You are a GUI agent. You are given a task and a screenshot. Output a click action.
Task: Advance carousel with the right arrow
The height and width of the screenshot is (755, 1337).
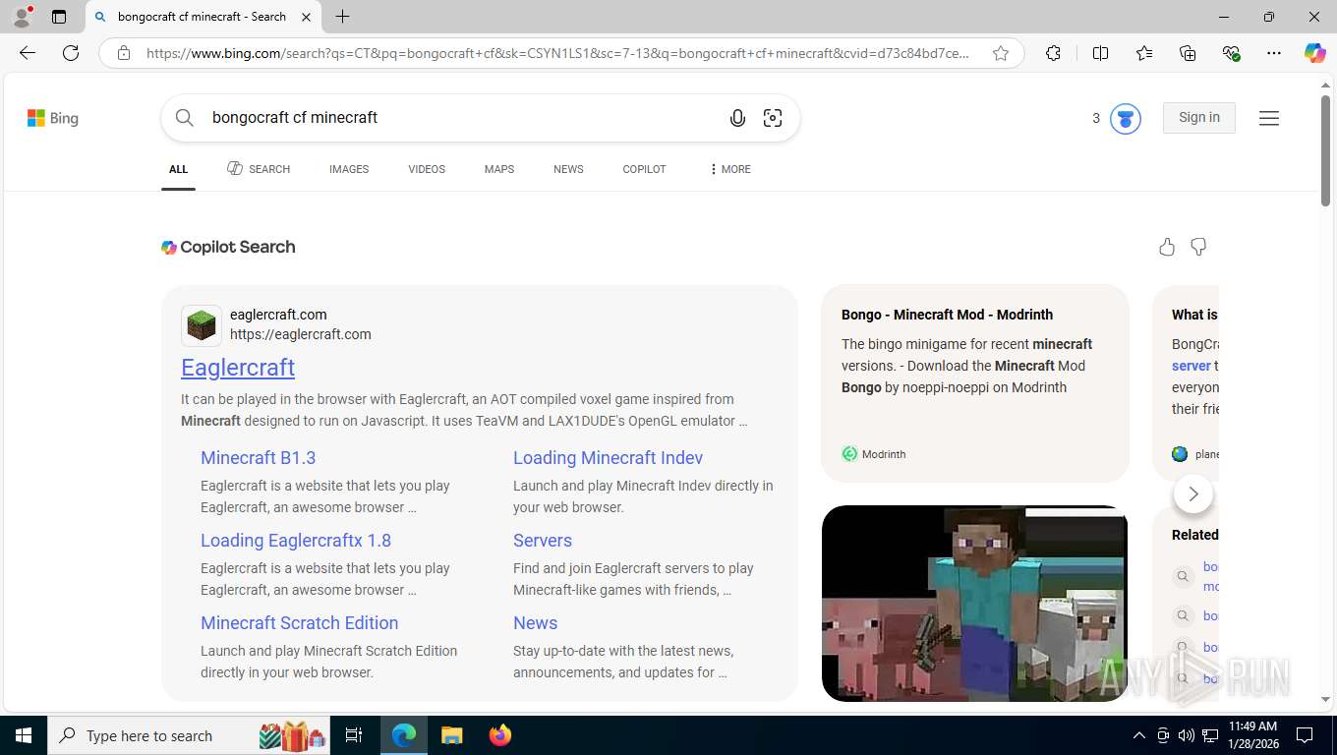(1193, 494)
